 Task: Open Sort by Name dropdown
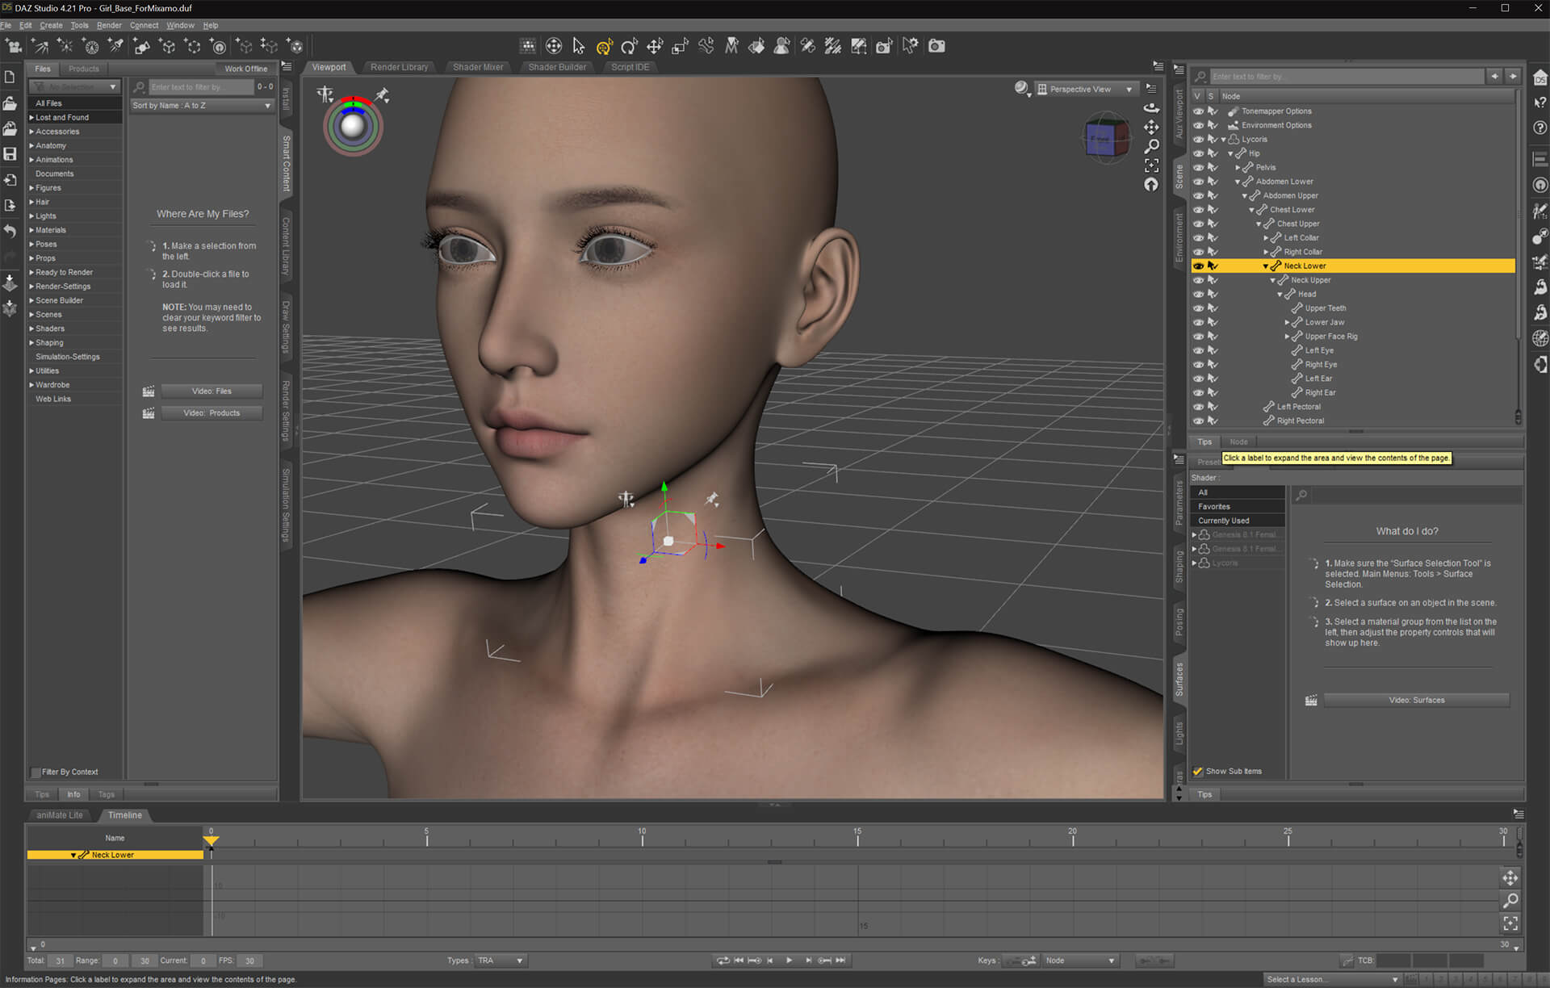pyautogui.click(x=202, y=106)
